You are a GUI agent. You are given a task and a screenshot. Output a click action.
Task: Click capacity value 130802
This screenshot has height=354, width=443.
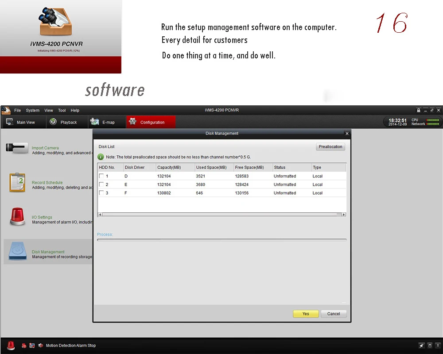pos(164,193)
